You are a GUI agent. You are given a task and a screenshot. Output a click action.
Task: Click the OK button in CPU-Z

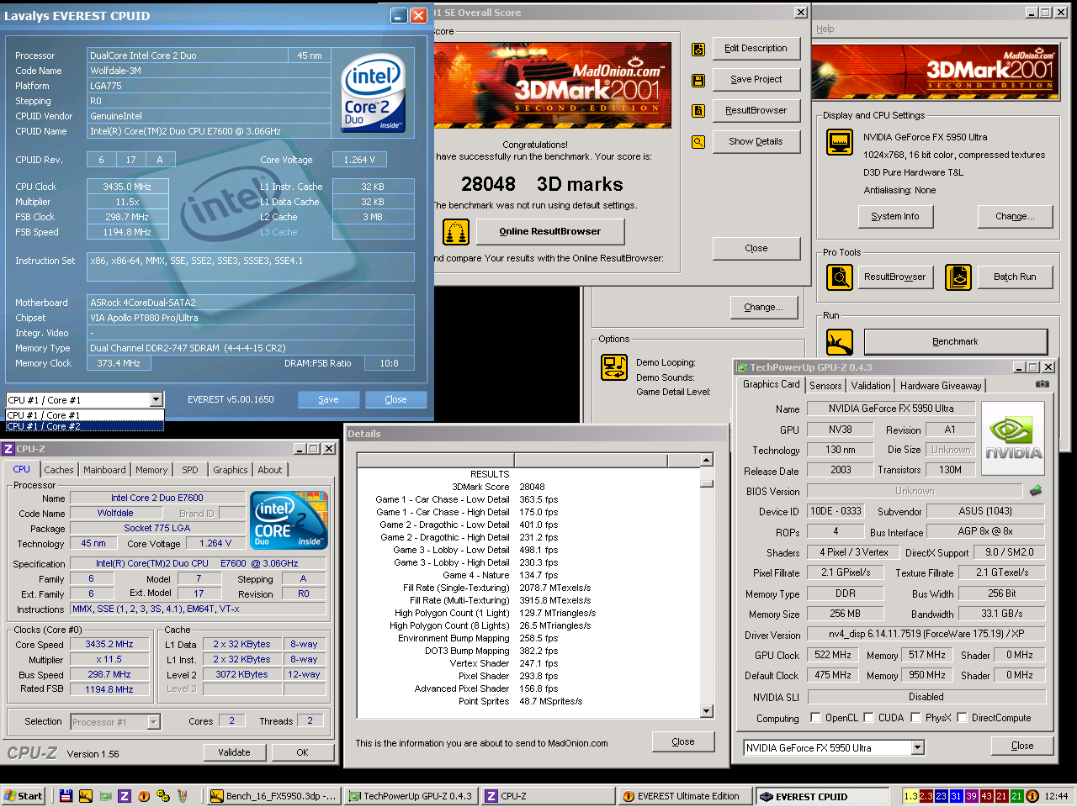(302, 752)
